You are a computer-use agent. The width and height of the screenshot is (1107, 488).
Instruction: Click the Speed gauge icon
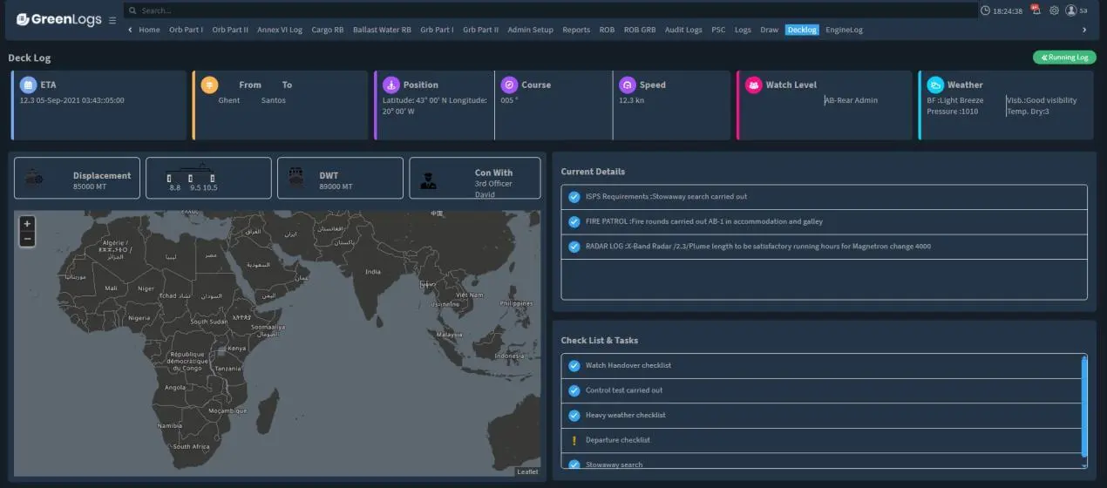[x=628, y=85]
